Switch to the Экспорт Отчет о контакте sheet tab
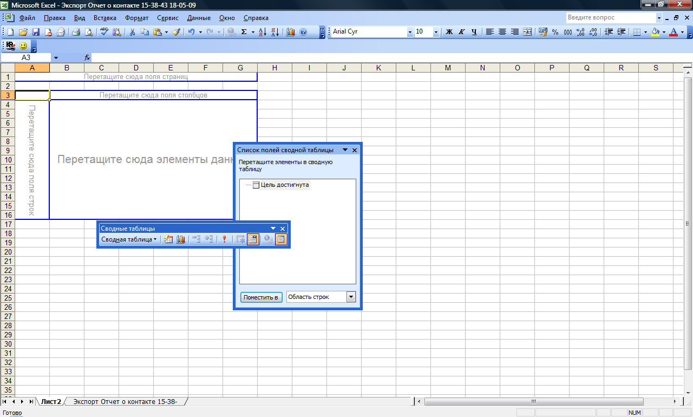The image size is (693, 417). click(x=125, y=401)
